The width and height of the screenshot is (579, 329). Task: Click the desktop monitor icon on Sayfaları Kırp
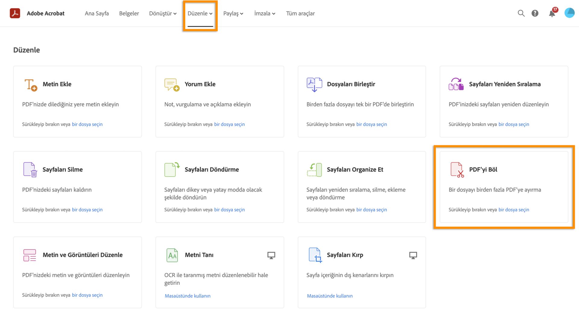(x=413, y=255)
